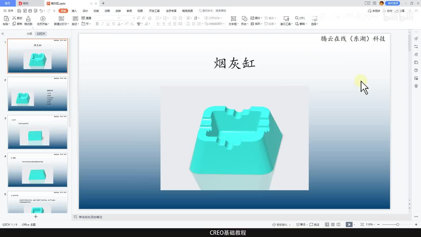Image resolution: width=421 pixels, height=237 pixels.
Task: Select slide 4 thumbnail
Action: click(x=37, y=170)
